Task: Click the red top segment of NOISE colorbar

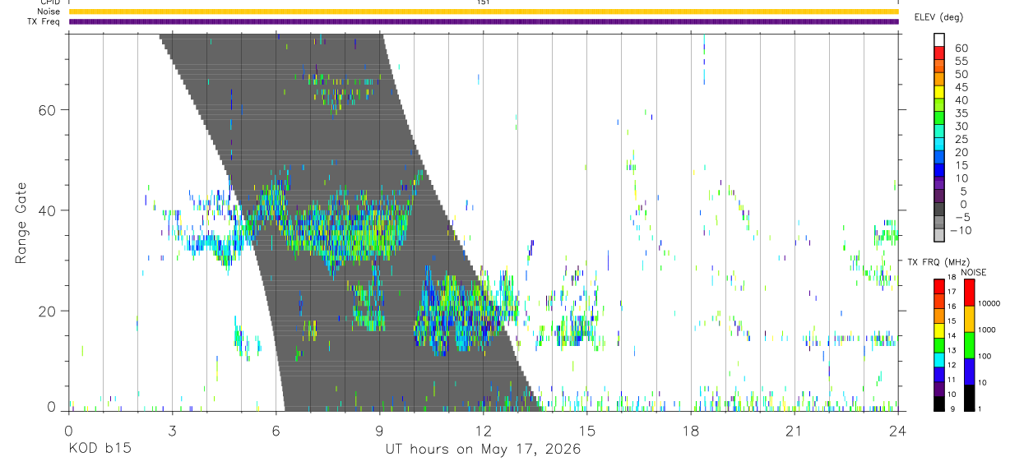Action: coord(969,292)
